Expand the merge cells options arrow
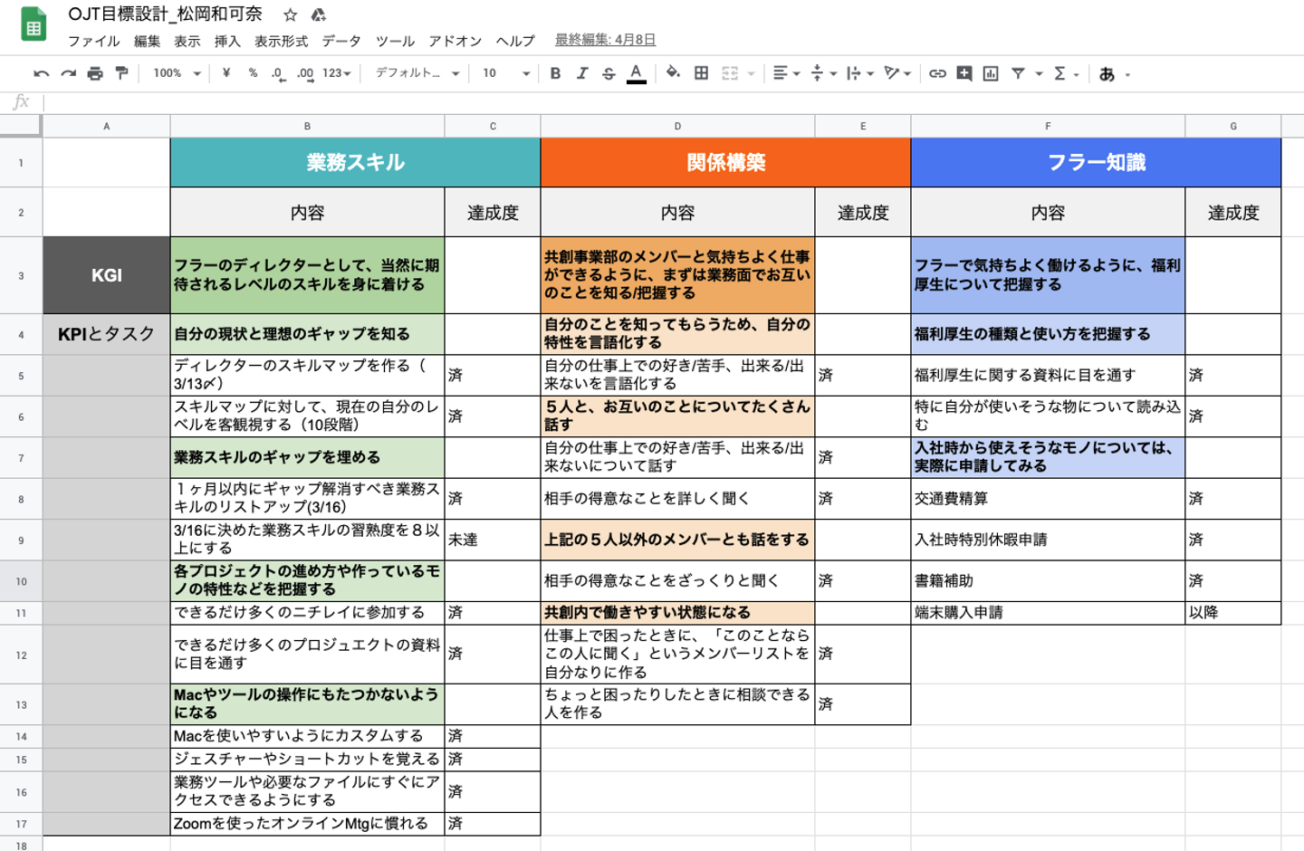 coord(751,74)
